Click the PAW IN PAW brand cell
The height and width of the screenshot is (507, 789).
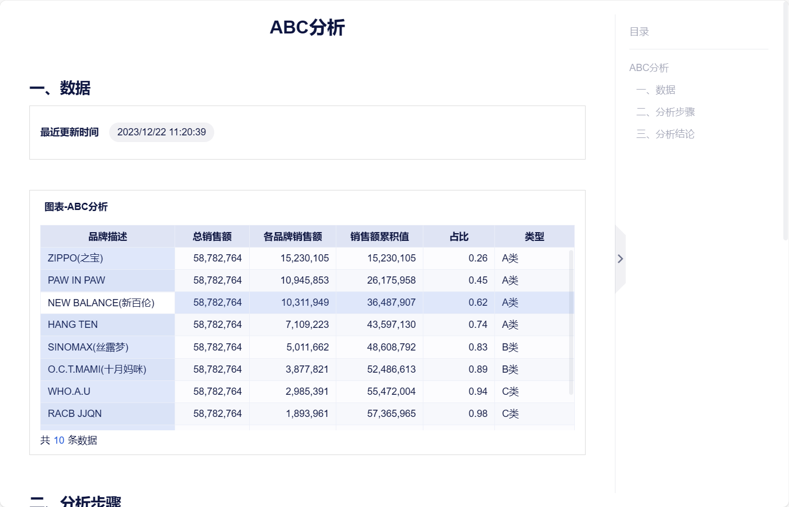pyautogui.click(x=76, y=281)
